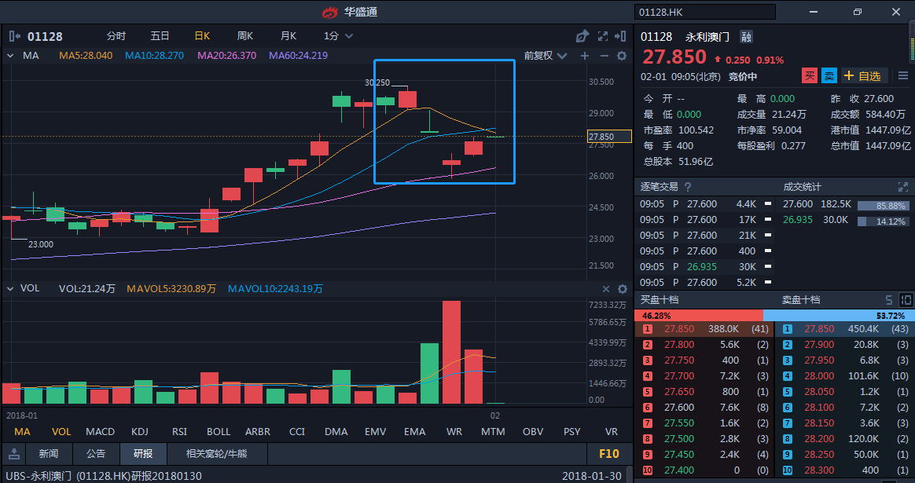Switch indicator to BOLL
Image resolution: width=915 pixels, height=483 pixels.
219,432
